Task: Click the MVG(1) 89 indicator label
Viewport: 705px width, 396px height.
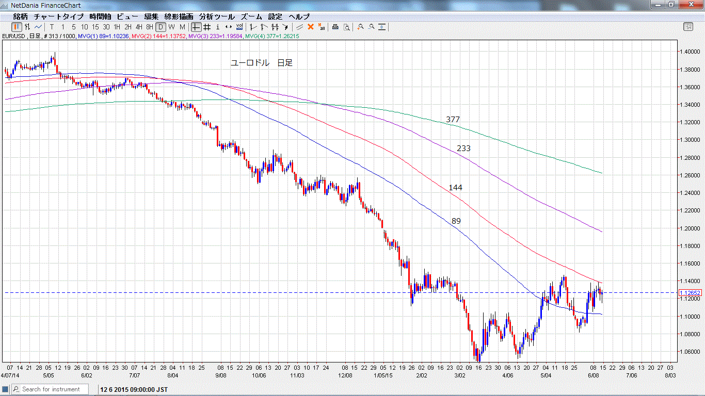Action: click(x=104, y=37)
